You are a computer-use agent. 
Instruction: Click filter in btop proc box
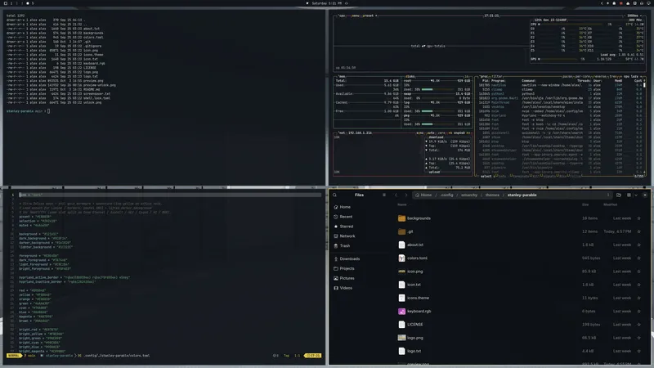click(x=497, y=76)
